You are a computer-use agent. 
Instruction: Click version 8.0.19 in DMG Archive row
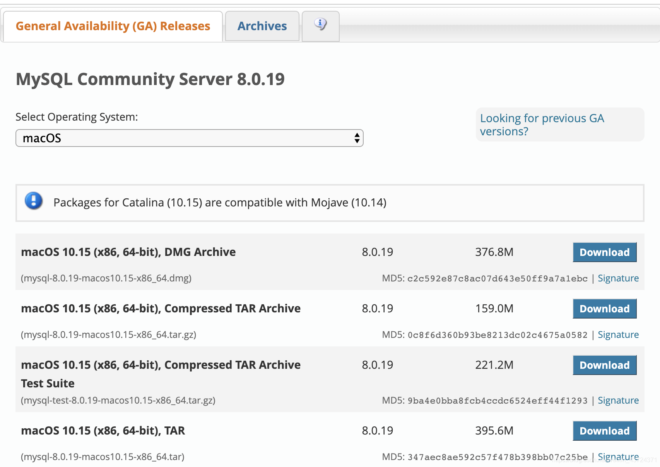click(x=377, y=252)
